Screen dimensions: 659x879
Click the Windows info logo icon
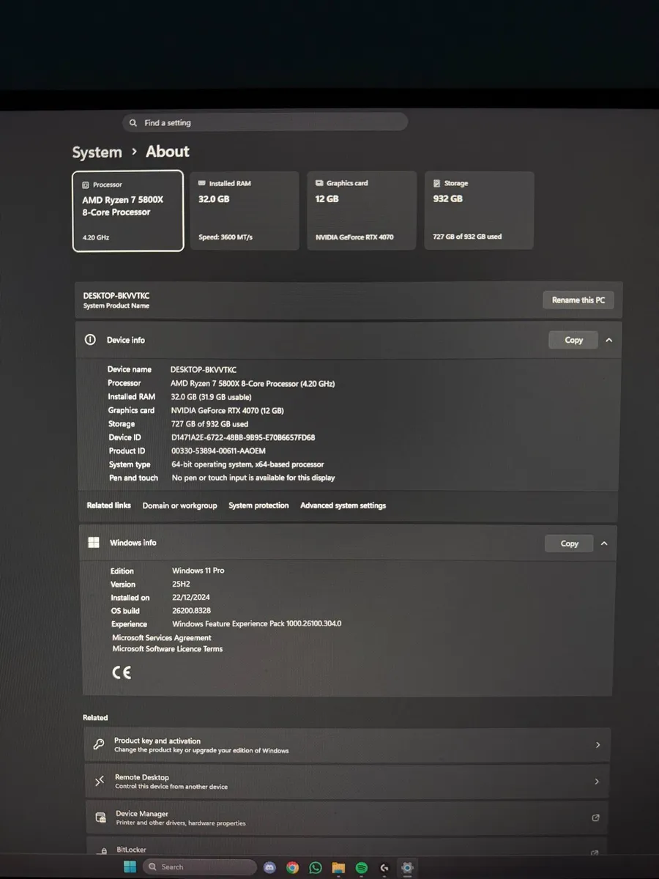(93, 542)
